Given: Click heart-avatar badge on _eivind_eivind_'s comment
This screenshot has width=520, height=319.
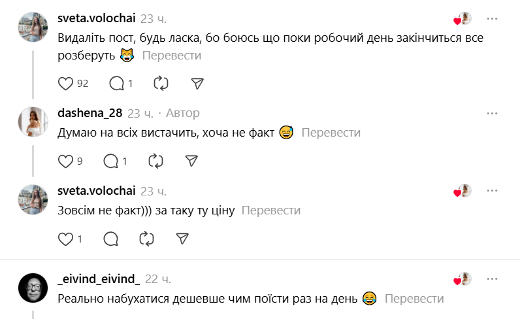Looking at the screenshot, I should coord(463,279).
